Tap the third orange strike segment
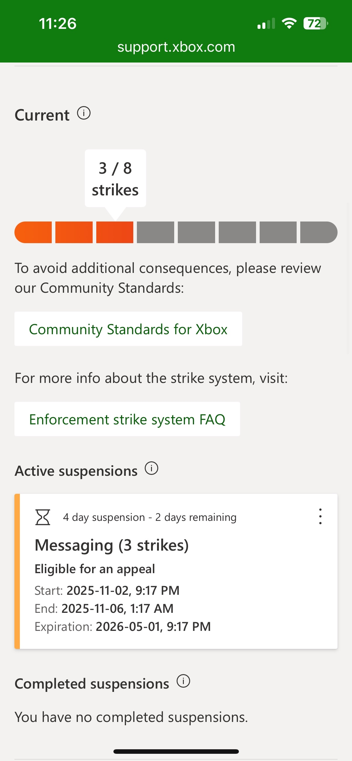 pyautogui.click(x=115, y=232)
